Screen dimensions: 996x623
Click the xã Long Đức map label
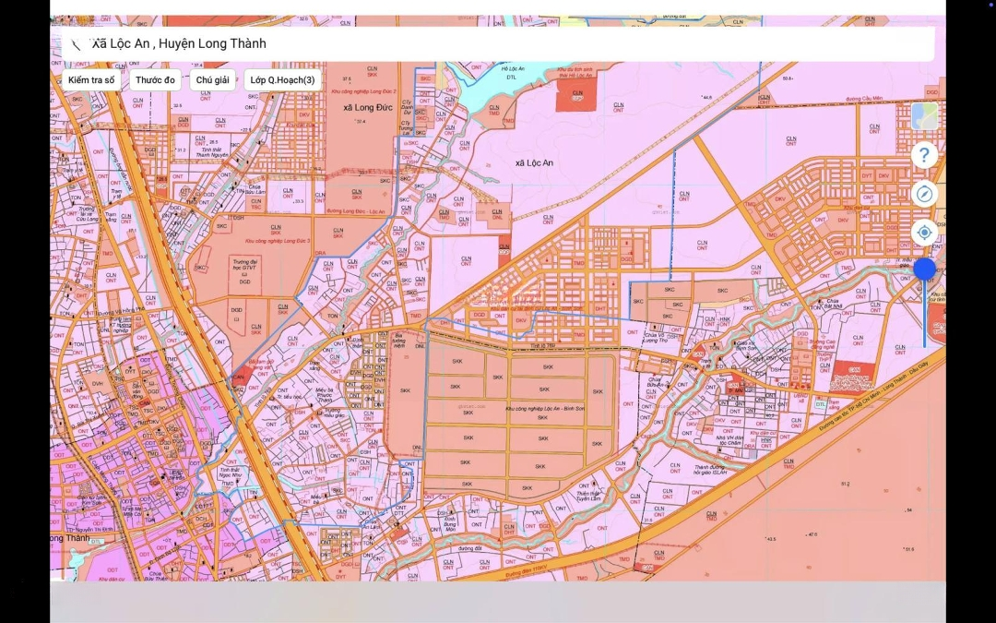[x=362, y=108]
